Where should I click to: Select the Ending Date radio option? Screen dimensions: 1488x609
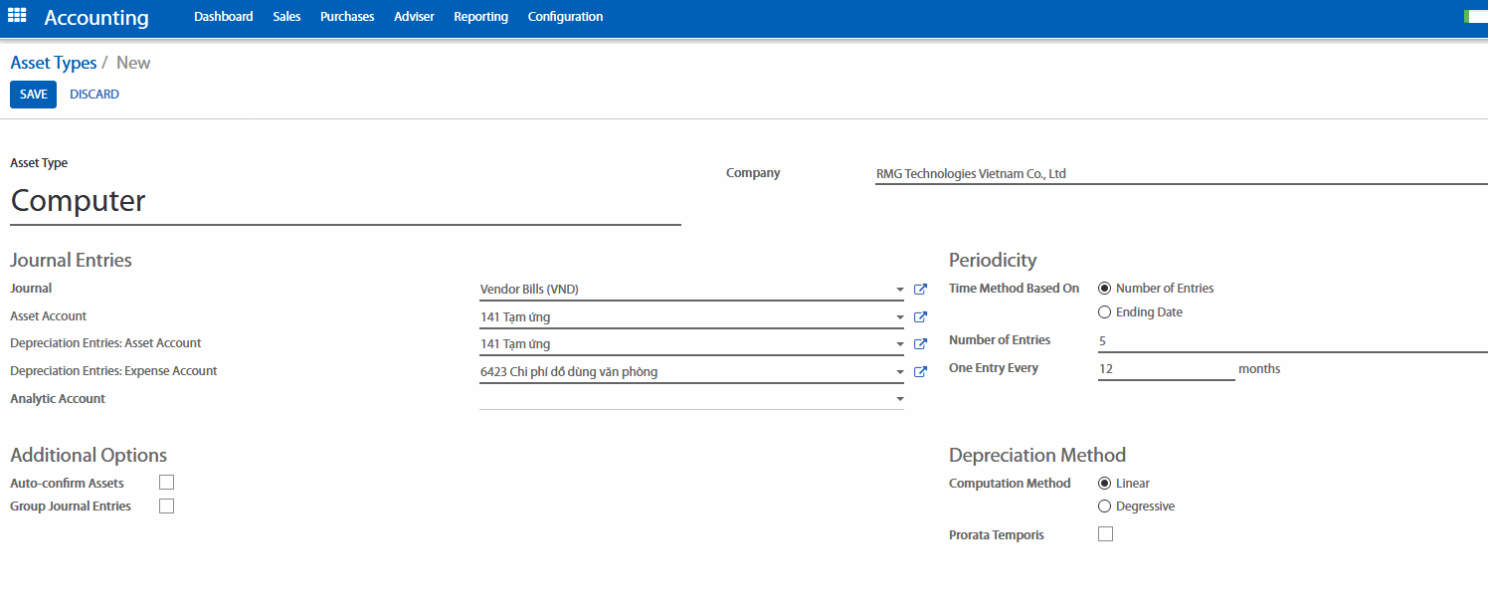tap(1104, 312)
